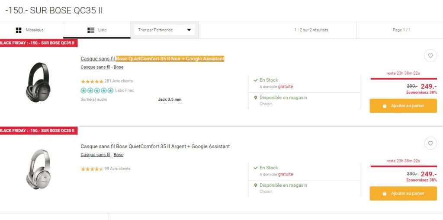Click map pin icon for silver headphones availability

click(255, 185)
